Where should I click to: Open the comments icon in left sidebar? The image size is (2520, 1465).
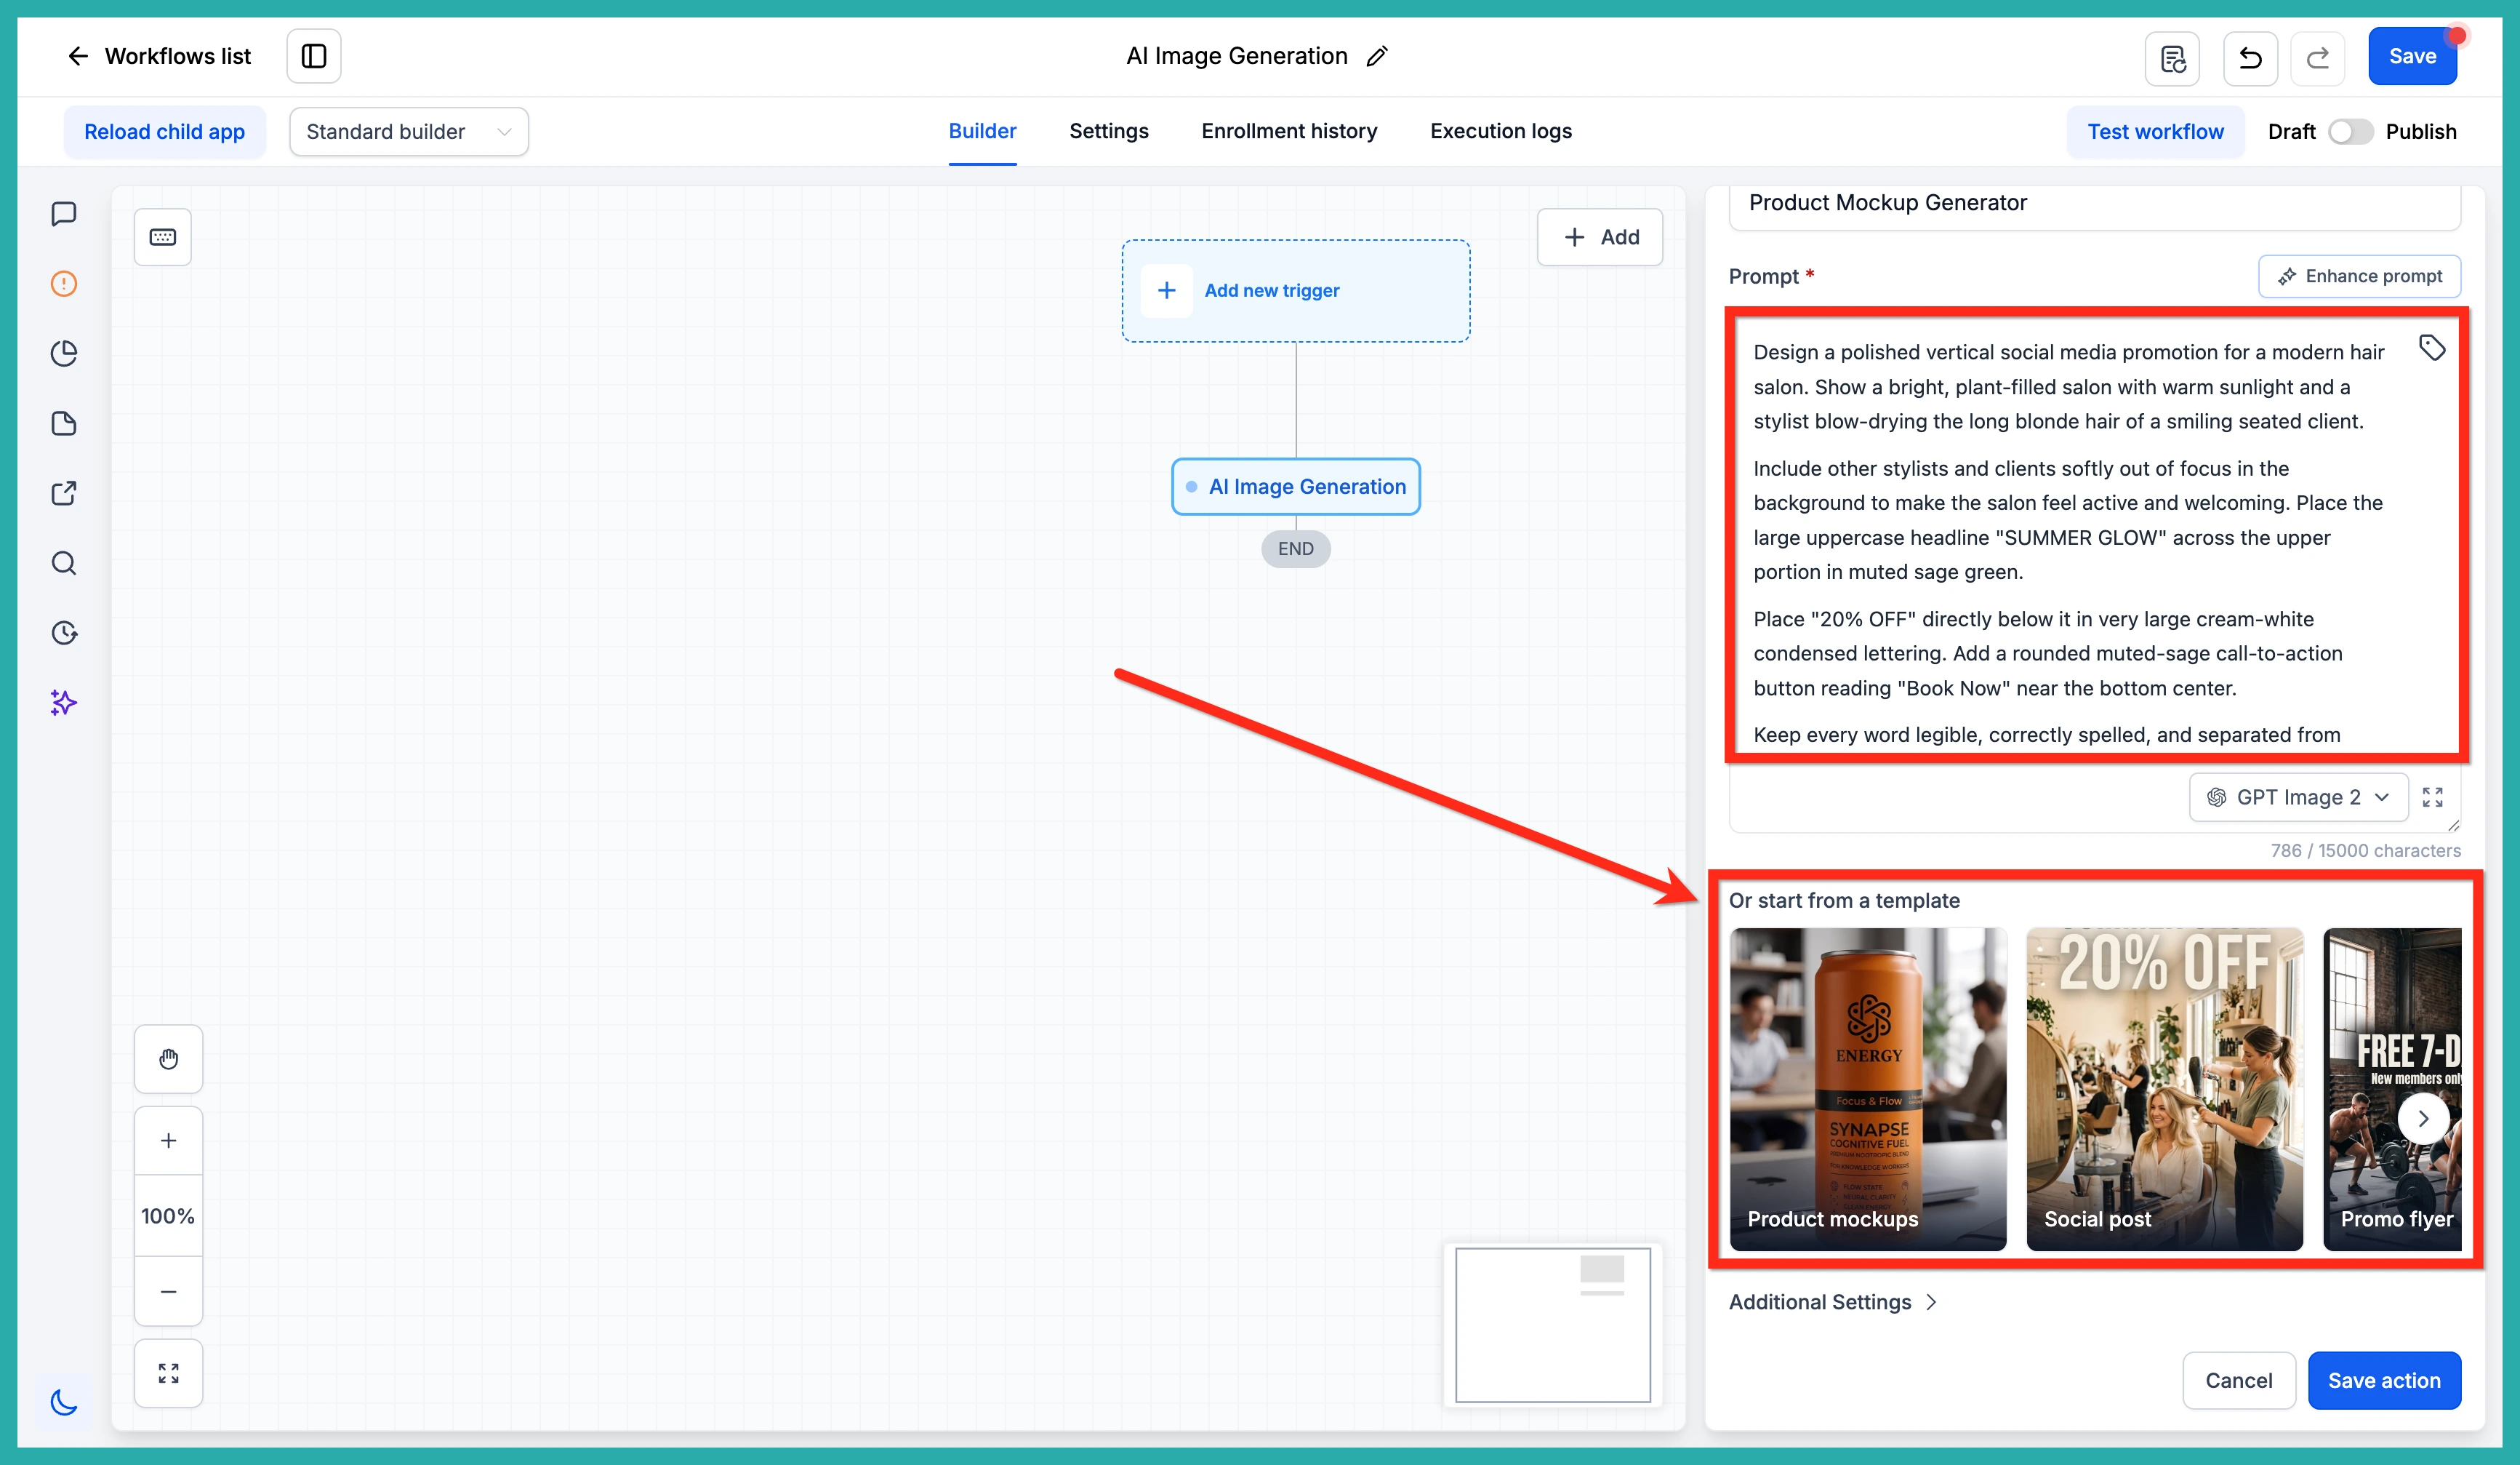[64, 213]
